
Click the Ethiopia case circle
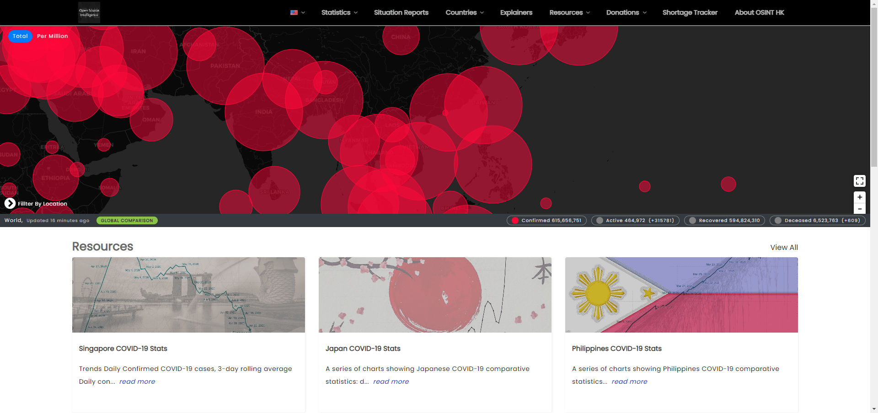click(x=56, y=178)
